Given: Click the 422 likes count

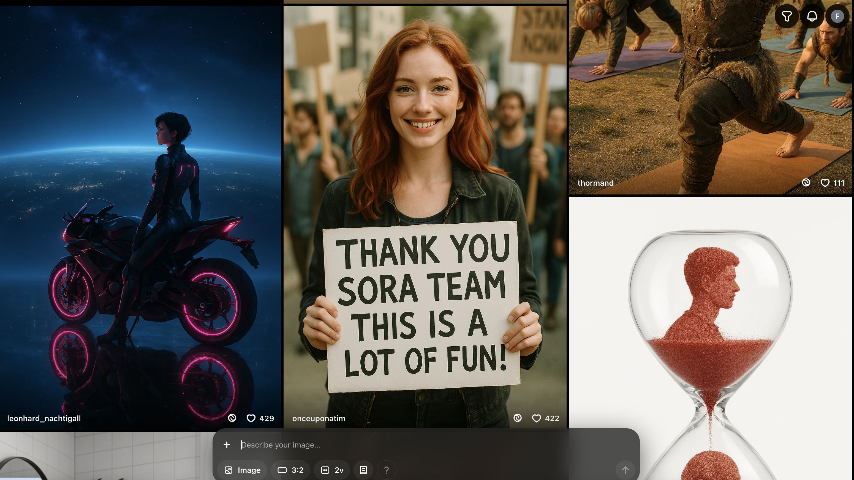Looking at the screenshot, I should tap(552, 418).
